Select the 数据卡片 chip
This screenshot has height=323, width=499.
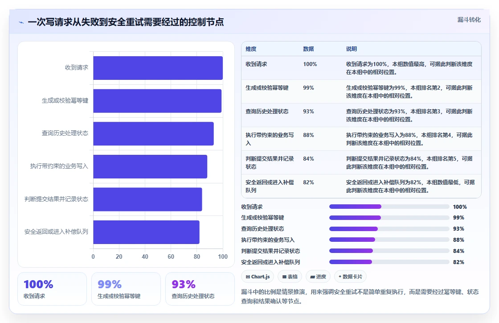coord(350,277)
